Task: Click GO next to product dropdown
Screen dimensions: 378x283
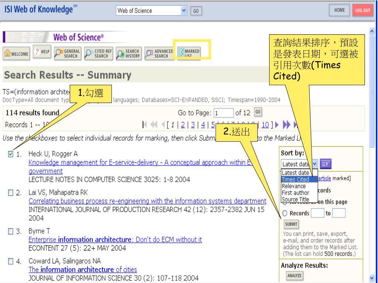Action: pyautogui.click(x=196, y=11)
